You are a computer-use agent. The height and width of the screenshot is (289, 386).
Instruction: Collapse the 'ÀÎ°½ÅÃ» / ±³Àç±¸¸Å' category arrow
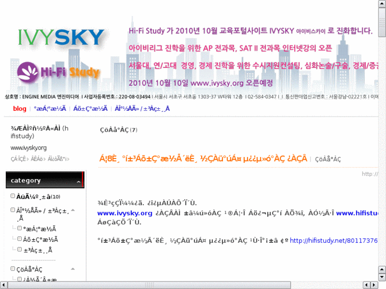click(73, 211)
